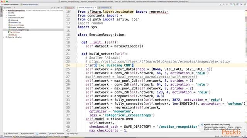247x138 pixels.
Task: Close the constants.py editor tab
Action: 110,8
